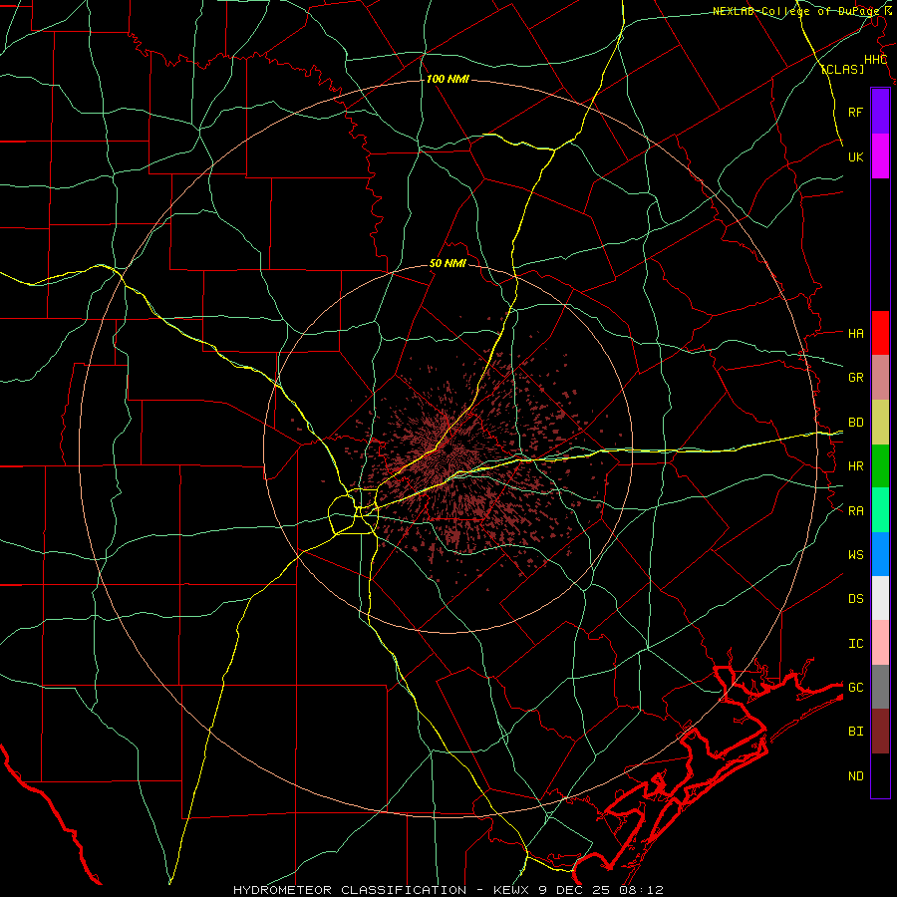Click the GR legend label
The height and width of the screenshot is (897, 897).
[855, 378]
